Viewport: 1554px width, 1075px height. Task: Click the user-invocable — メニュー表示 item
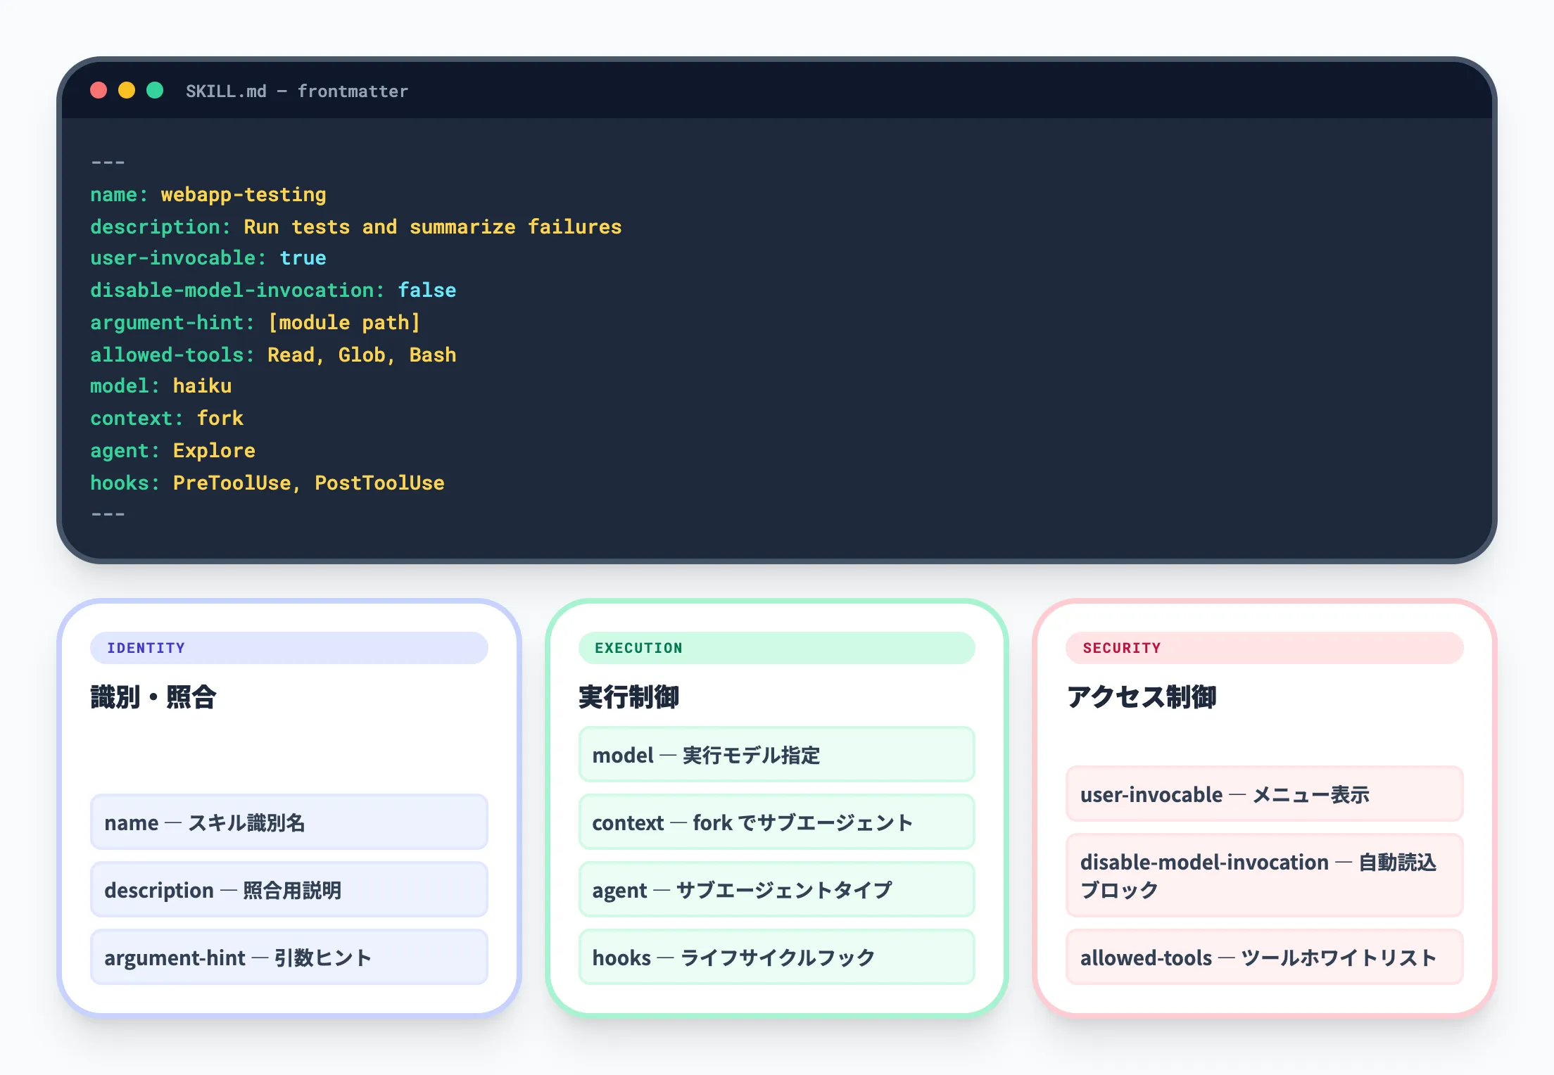(x=1263, y=794)
